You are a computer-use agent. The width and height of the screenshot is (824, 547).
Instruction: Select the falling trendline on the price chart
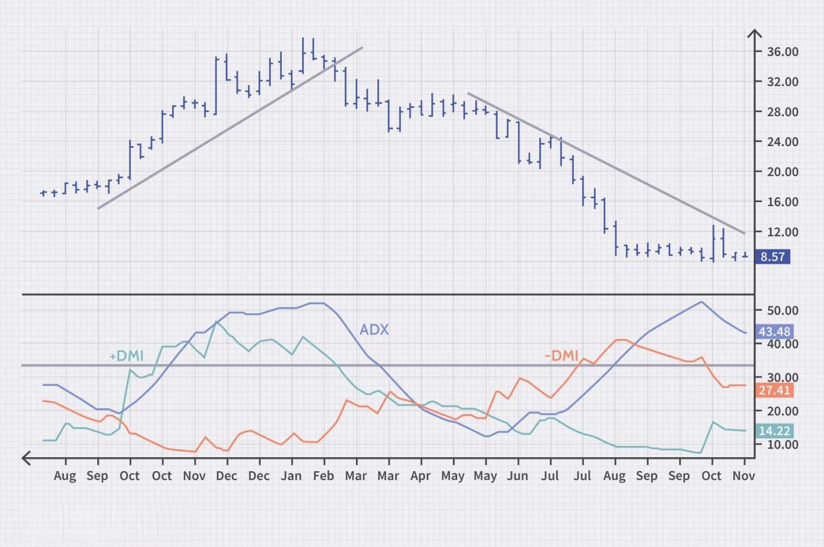(x=605, y=163)
